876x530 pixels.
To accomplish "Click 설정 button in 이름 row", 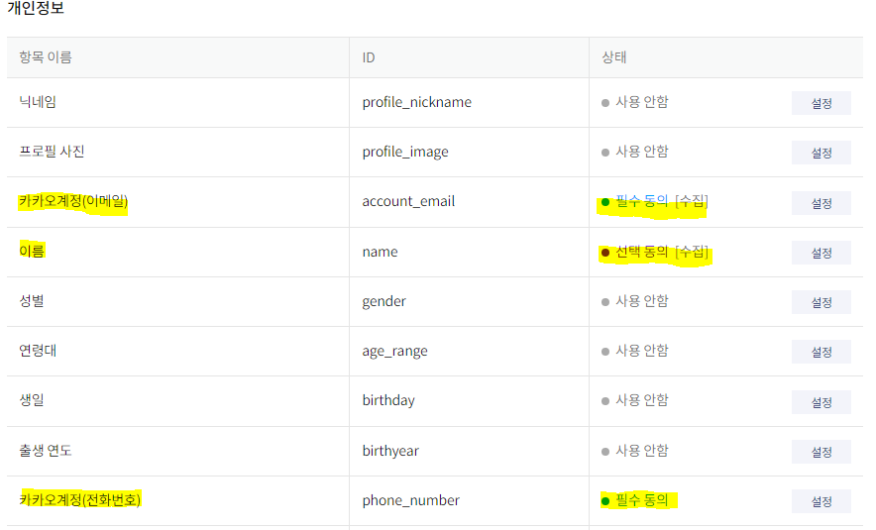I will pyautogui.click(x=821, y=253).
